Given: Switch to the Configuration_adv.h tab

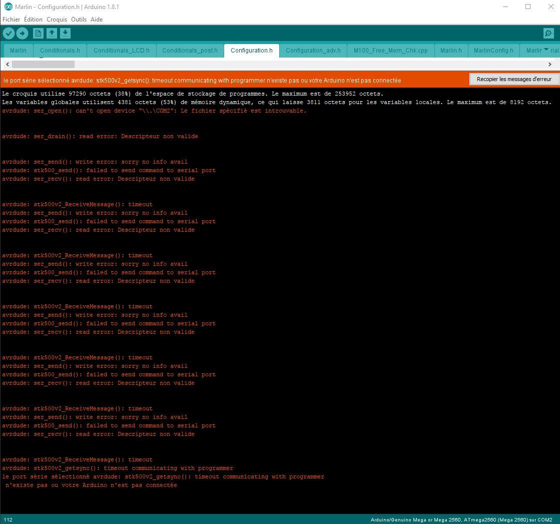Looking at the screenshot, I should pyautogui.click(x=313, y=51).
